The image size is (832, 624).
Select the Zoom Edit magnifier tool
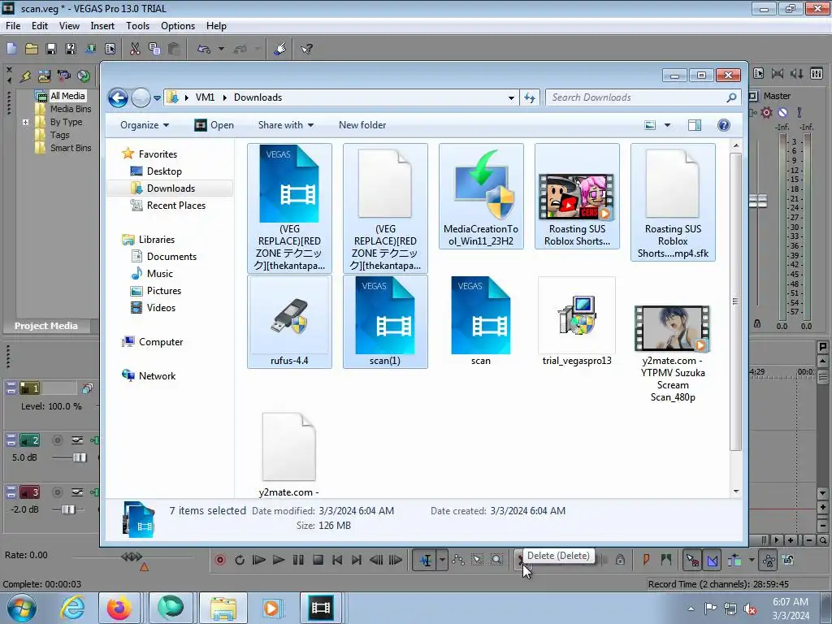(x=496, y=560)
